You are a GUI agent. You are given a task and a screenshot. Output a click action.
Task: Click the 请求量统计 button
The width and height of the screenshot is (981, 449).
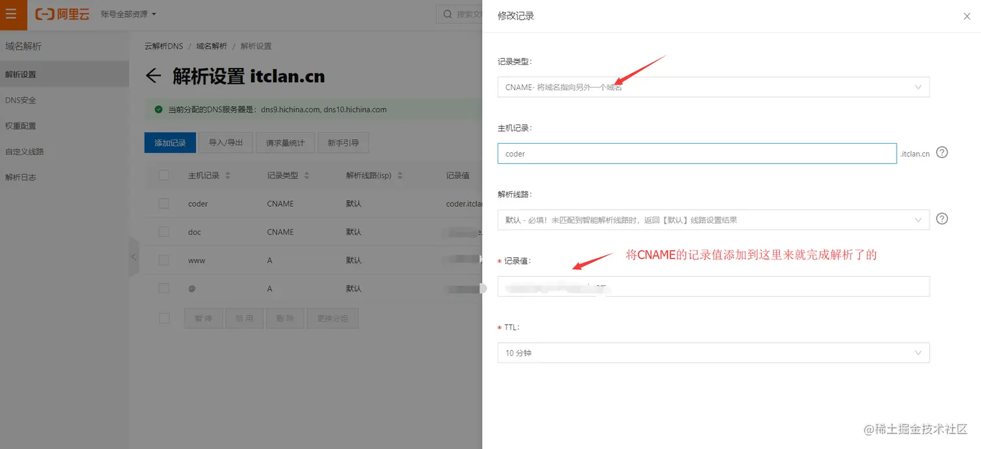coord(285,143)
